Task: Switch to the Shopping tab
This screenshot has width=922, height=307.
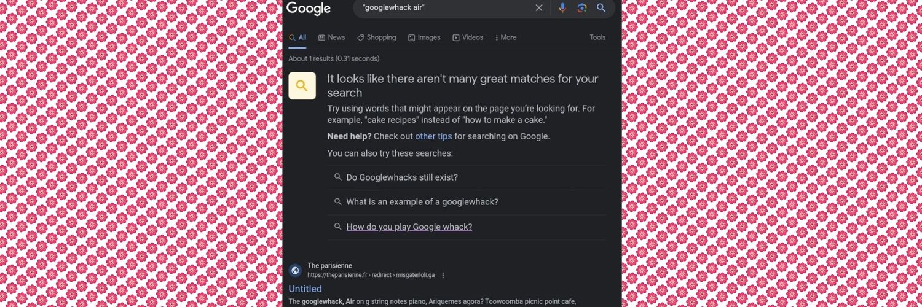Action: click(x=377, y=37)
